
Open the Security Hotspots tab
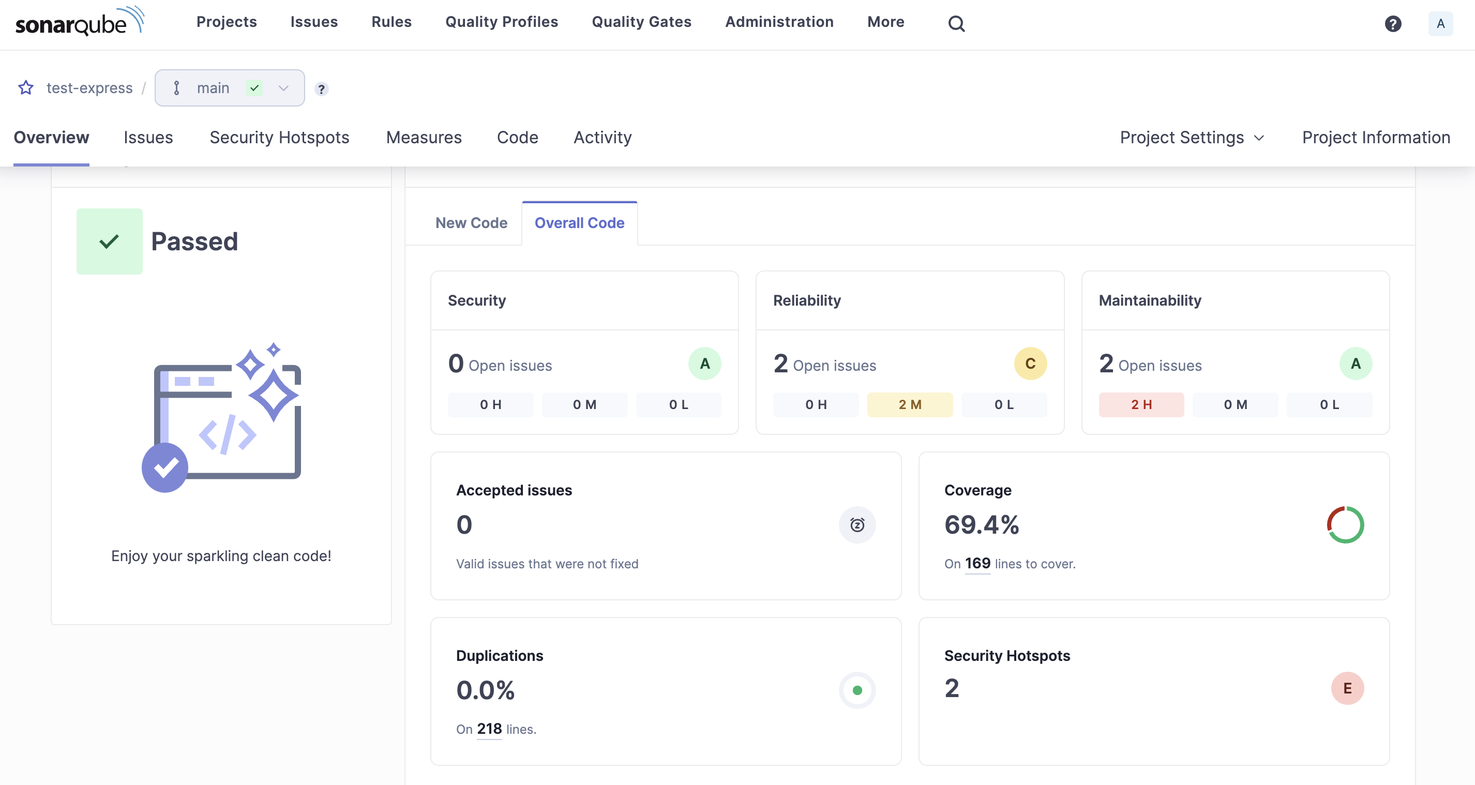coord(279,138)
